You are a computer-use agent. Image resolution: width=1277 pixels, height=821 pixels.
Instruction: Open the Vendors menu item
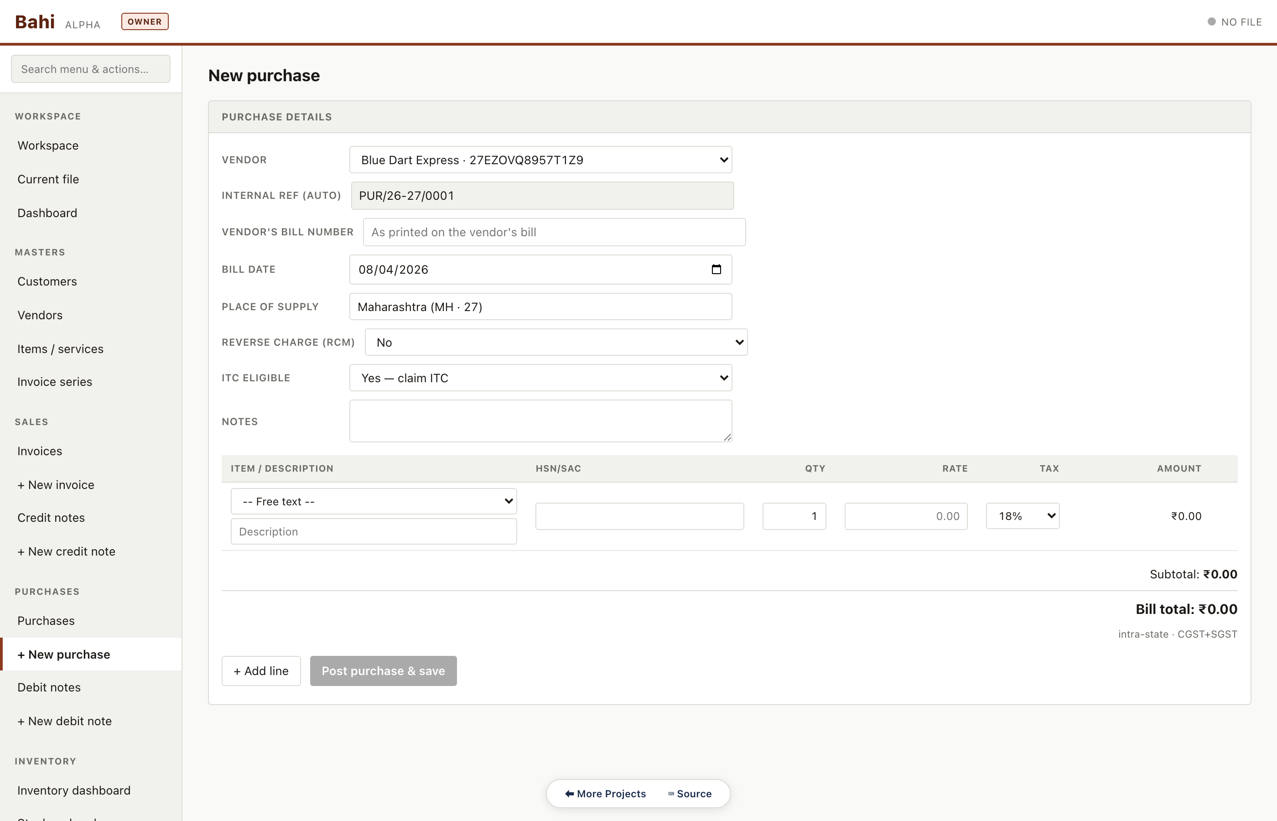(x=40, y=315)
